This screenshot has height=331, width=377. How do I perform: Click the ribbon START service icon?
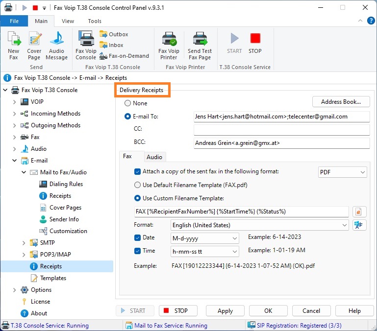tap(234, 43)
